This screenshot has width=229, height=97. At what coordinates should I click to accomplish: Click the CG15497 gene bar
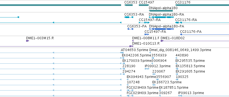point(144,5)
